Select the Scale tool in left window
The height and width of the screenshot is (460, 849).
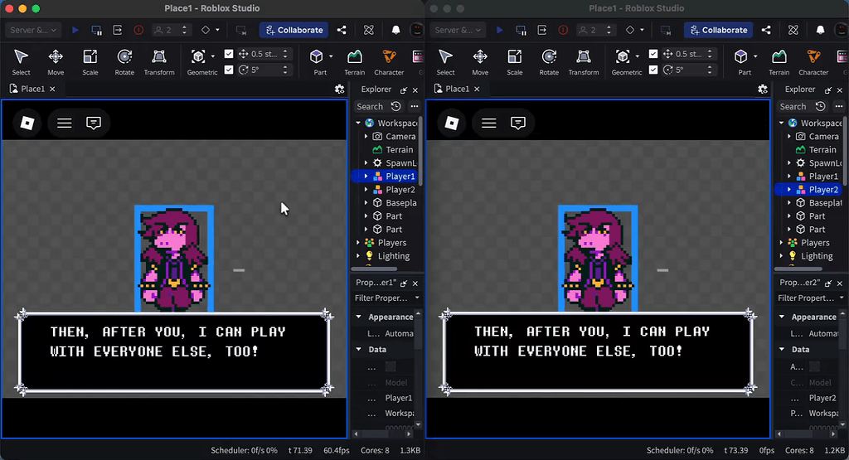point(90,62)
